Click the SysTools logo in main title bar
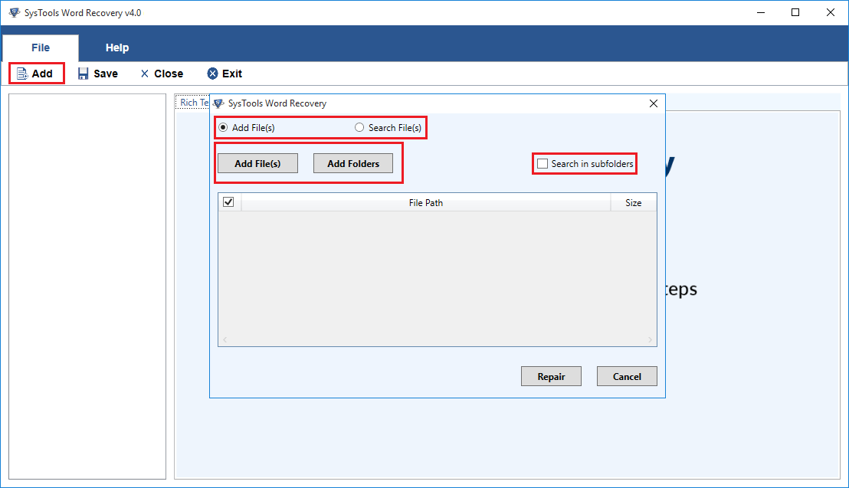 click(x=14, y=12)
